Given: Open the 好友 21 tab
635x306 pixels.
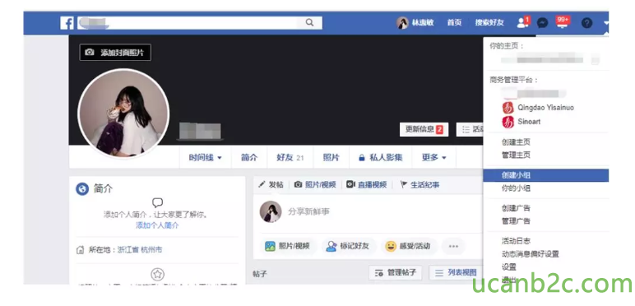Looking at the screenshot, I should (290, 157).
